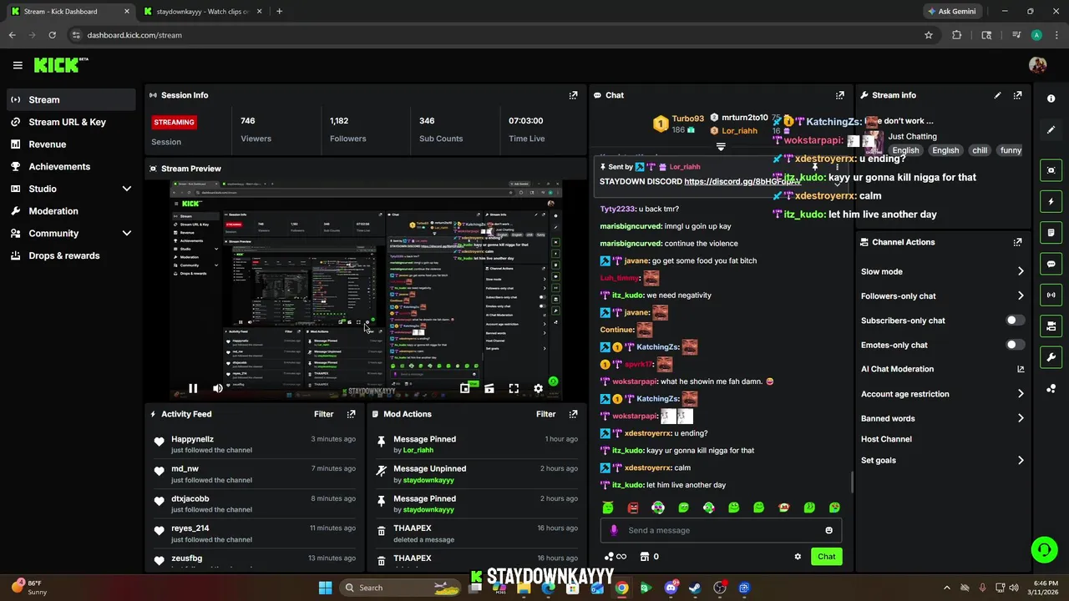The width and height of the screenshot is (1069, 601).
Task: Click the purple microphone in chat input
Action: (x=614, y=530)
